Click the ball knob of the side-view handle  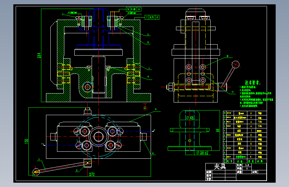236,65
